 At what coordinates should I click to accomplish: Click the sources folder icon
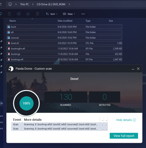pyautogui.click(x=9, y=38)
